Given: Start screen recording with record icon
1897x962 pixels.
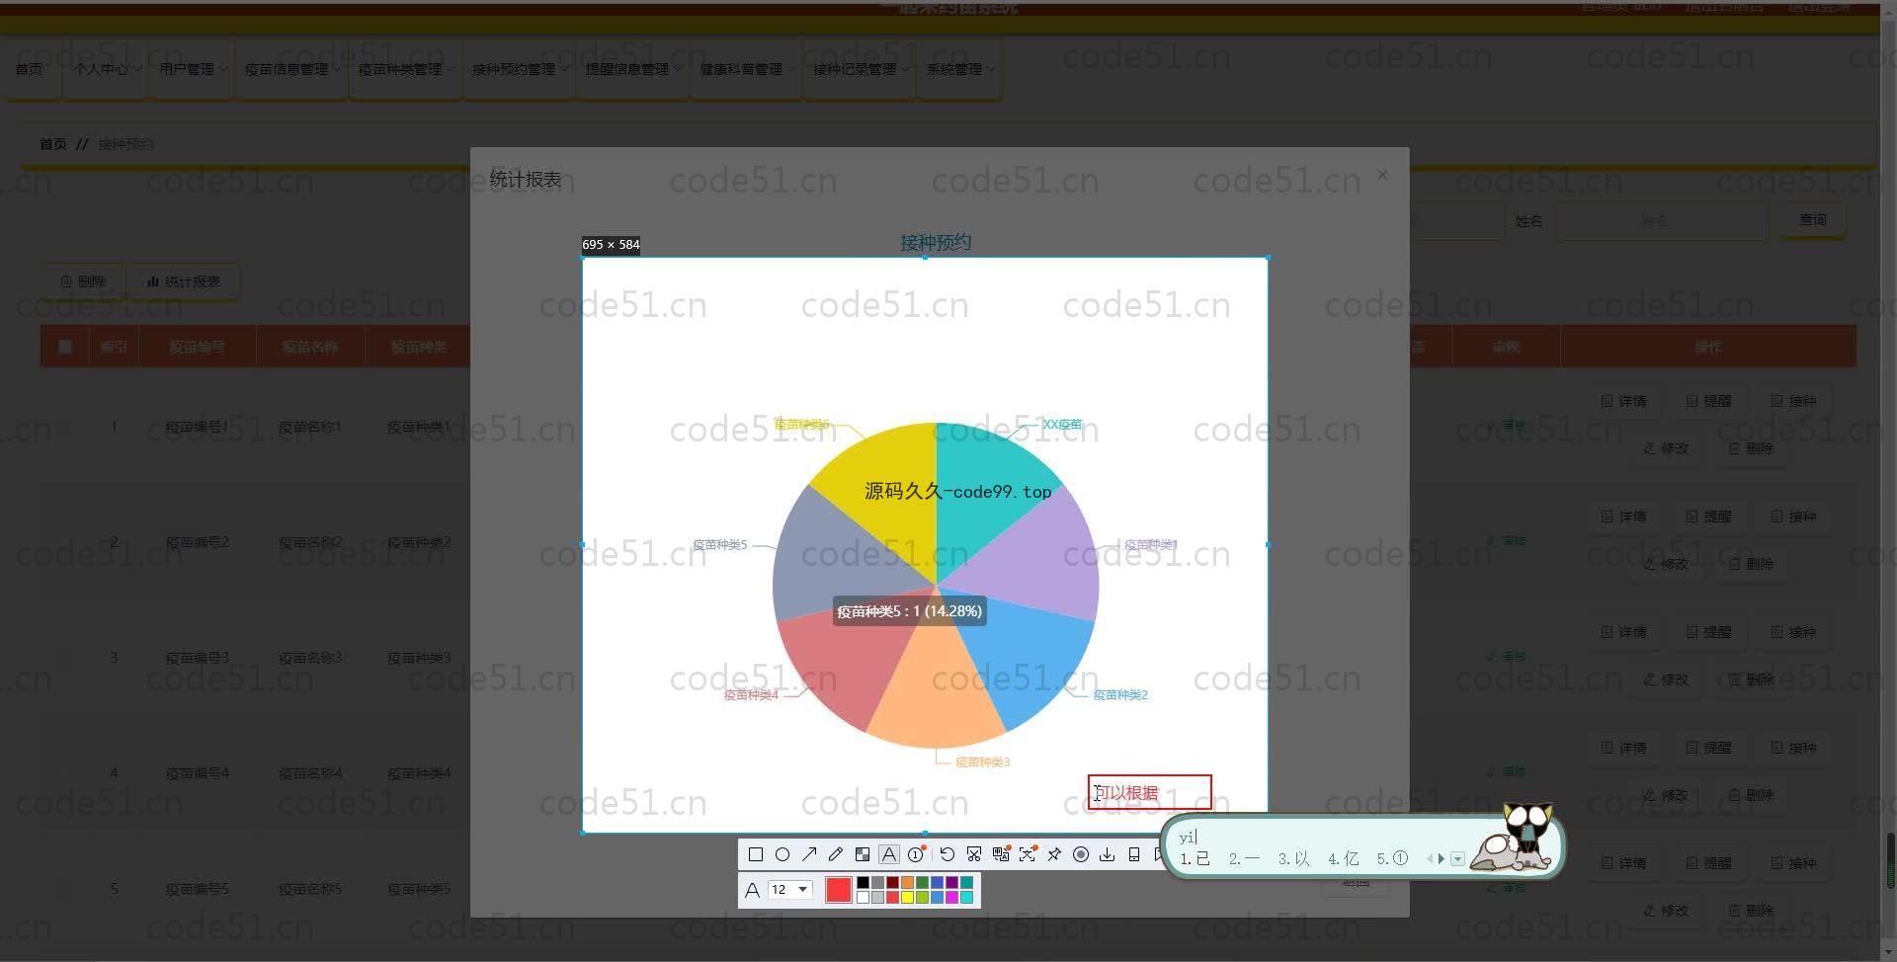Looking at the screenshot, I should (1081, 854).
